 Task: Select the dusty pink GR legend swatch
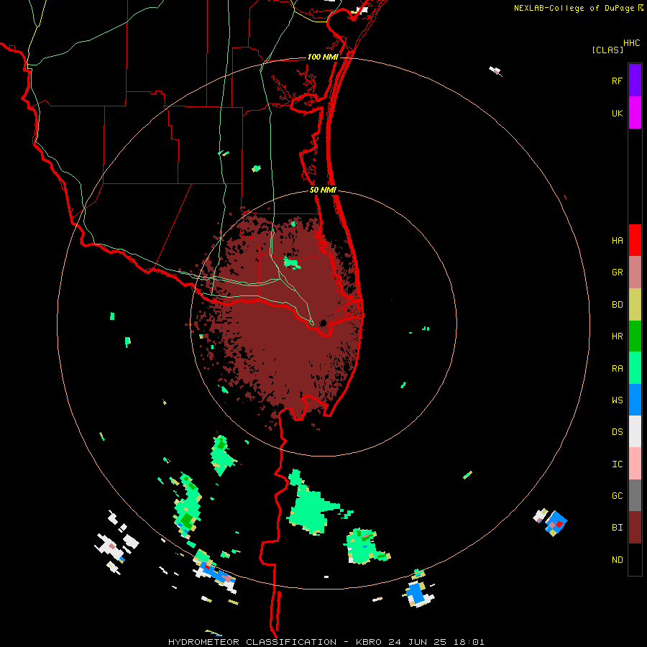pos(635,272)
